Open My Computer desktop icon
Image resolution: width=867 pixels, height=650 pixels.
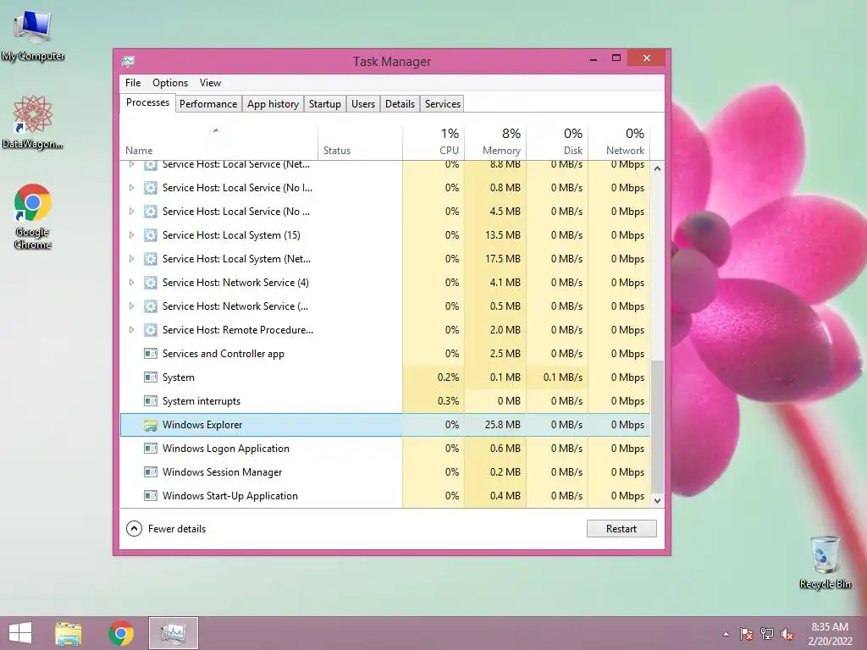tap(33, 36)
